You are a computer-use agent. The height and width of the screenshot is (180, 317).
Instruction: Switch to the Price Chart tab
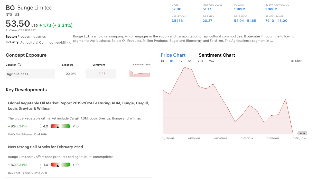[x=173, y=55]
